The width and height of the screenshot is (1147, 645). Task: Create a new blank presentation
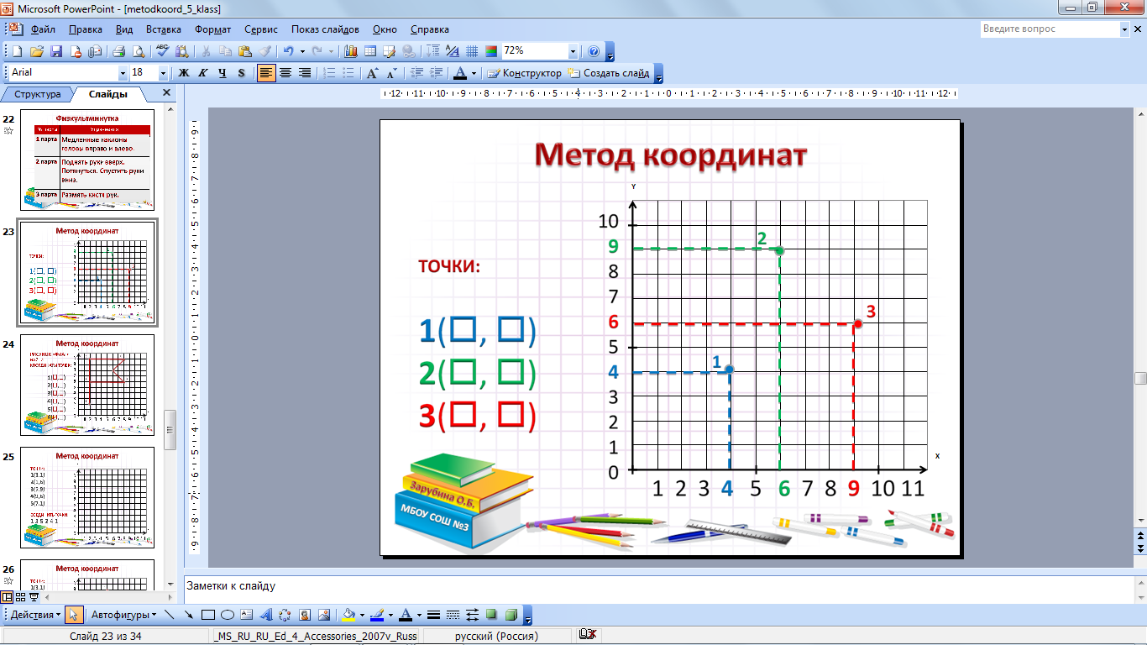17,51
